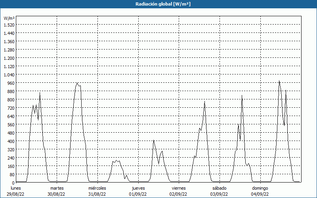317x198 pixels.
Task: Select the 640 y-axis value
Action: pos(11,116)
